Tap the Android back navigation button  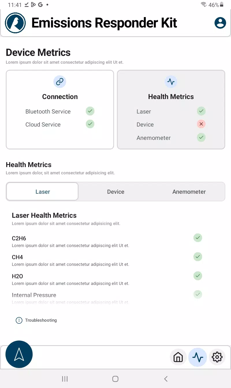[x=166, y=379]
